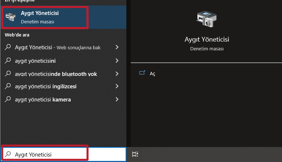Click the open icon beside Aç
This screenshot has height=162, width=282.
[142, 73]
